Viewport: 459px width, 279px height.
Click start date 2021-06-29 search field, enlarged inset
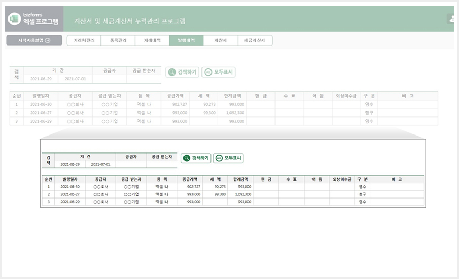pyautogui.click(x=70, y=164)
